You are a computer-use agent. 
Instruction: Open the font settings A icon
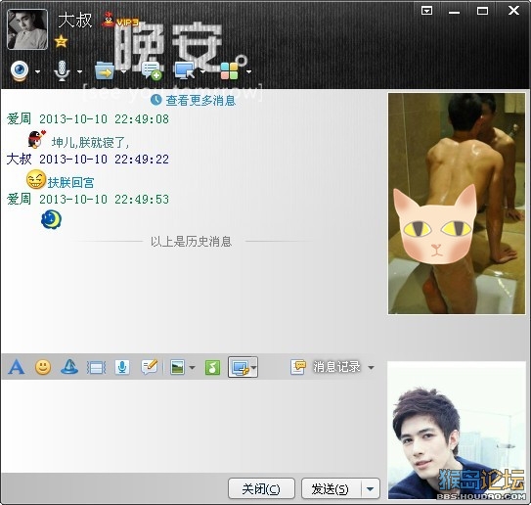point(17,367)
